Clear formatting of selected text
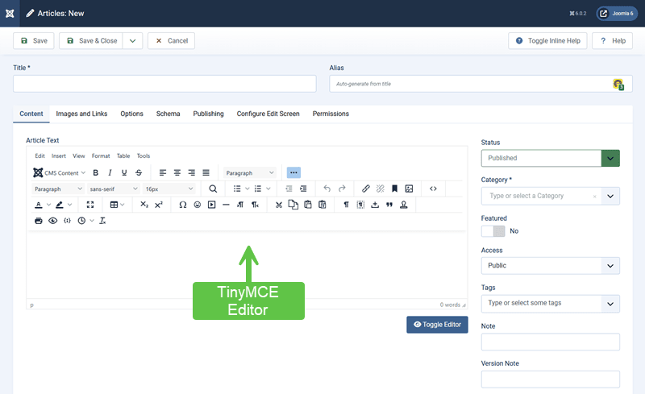The image size is (645, 394). click(x=102, y=221)
